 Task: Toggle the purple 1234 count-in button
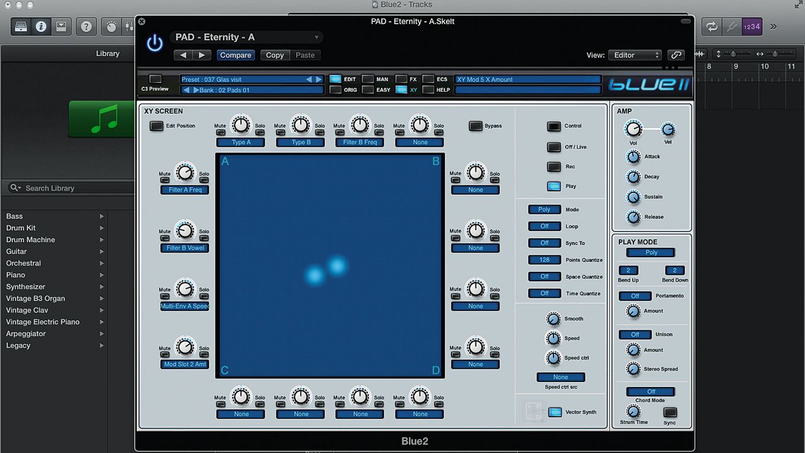(752, 26)
